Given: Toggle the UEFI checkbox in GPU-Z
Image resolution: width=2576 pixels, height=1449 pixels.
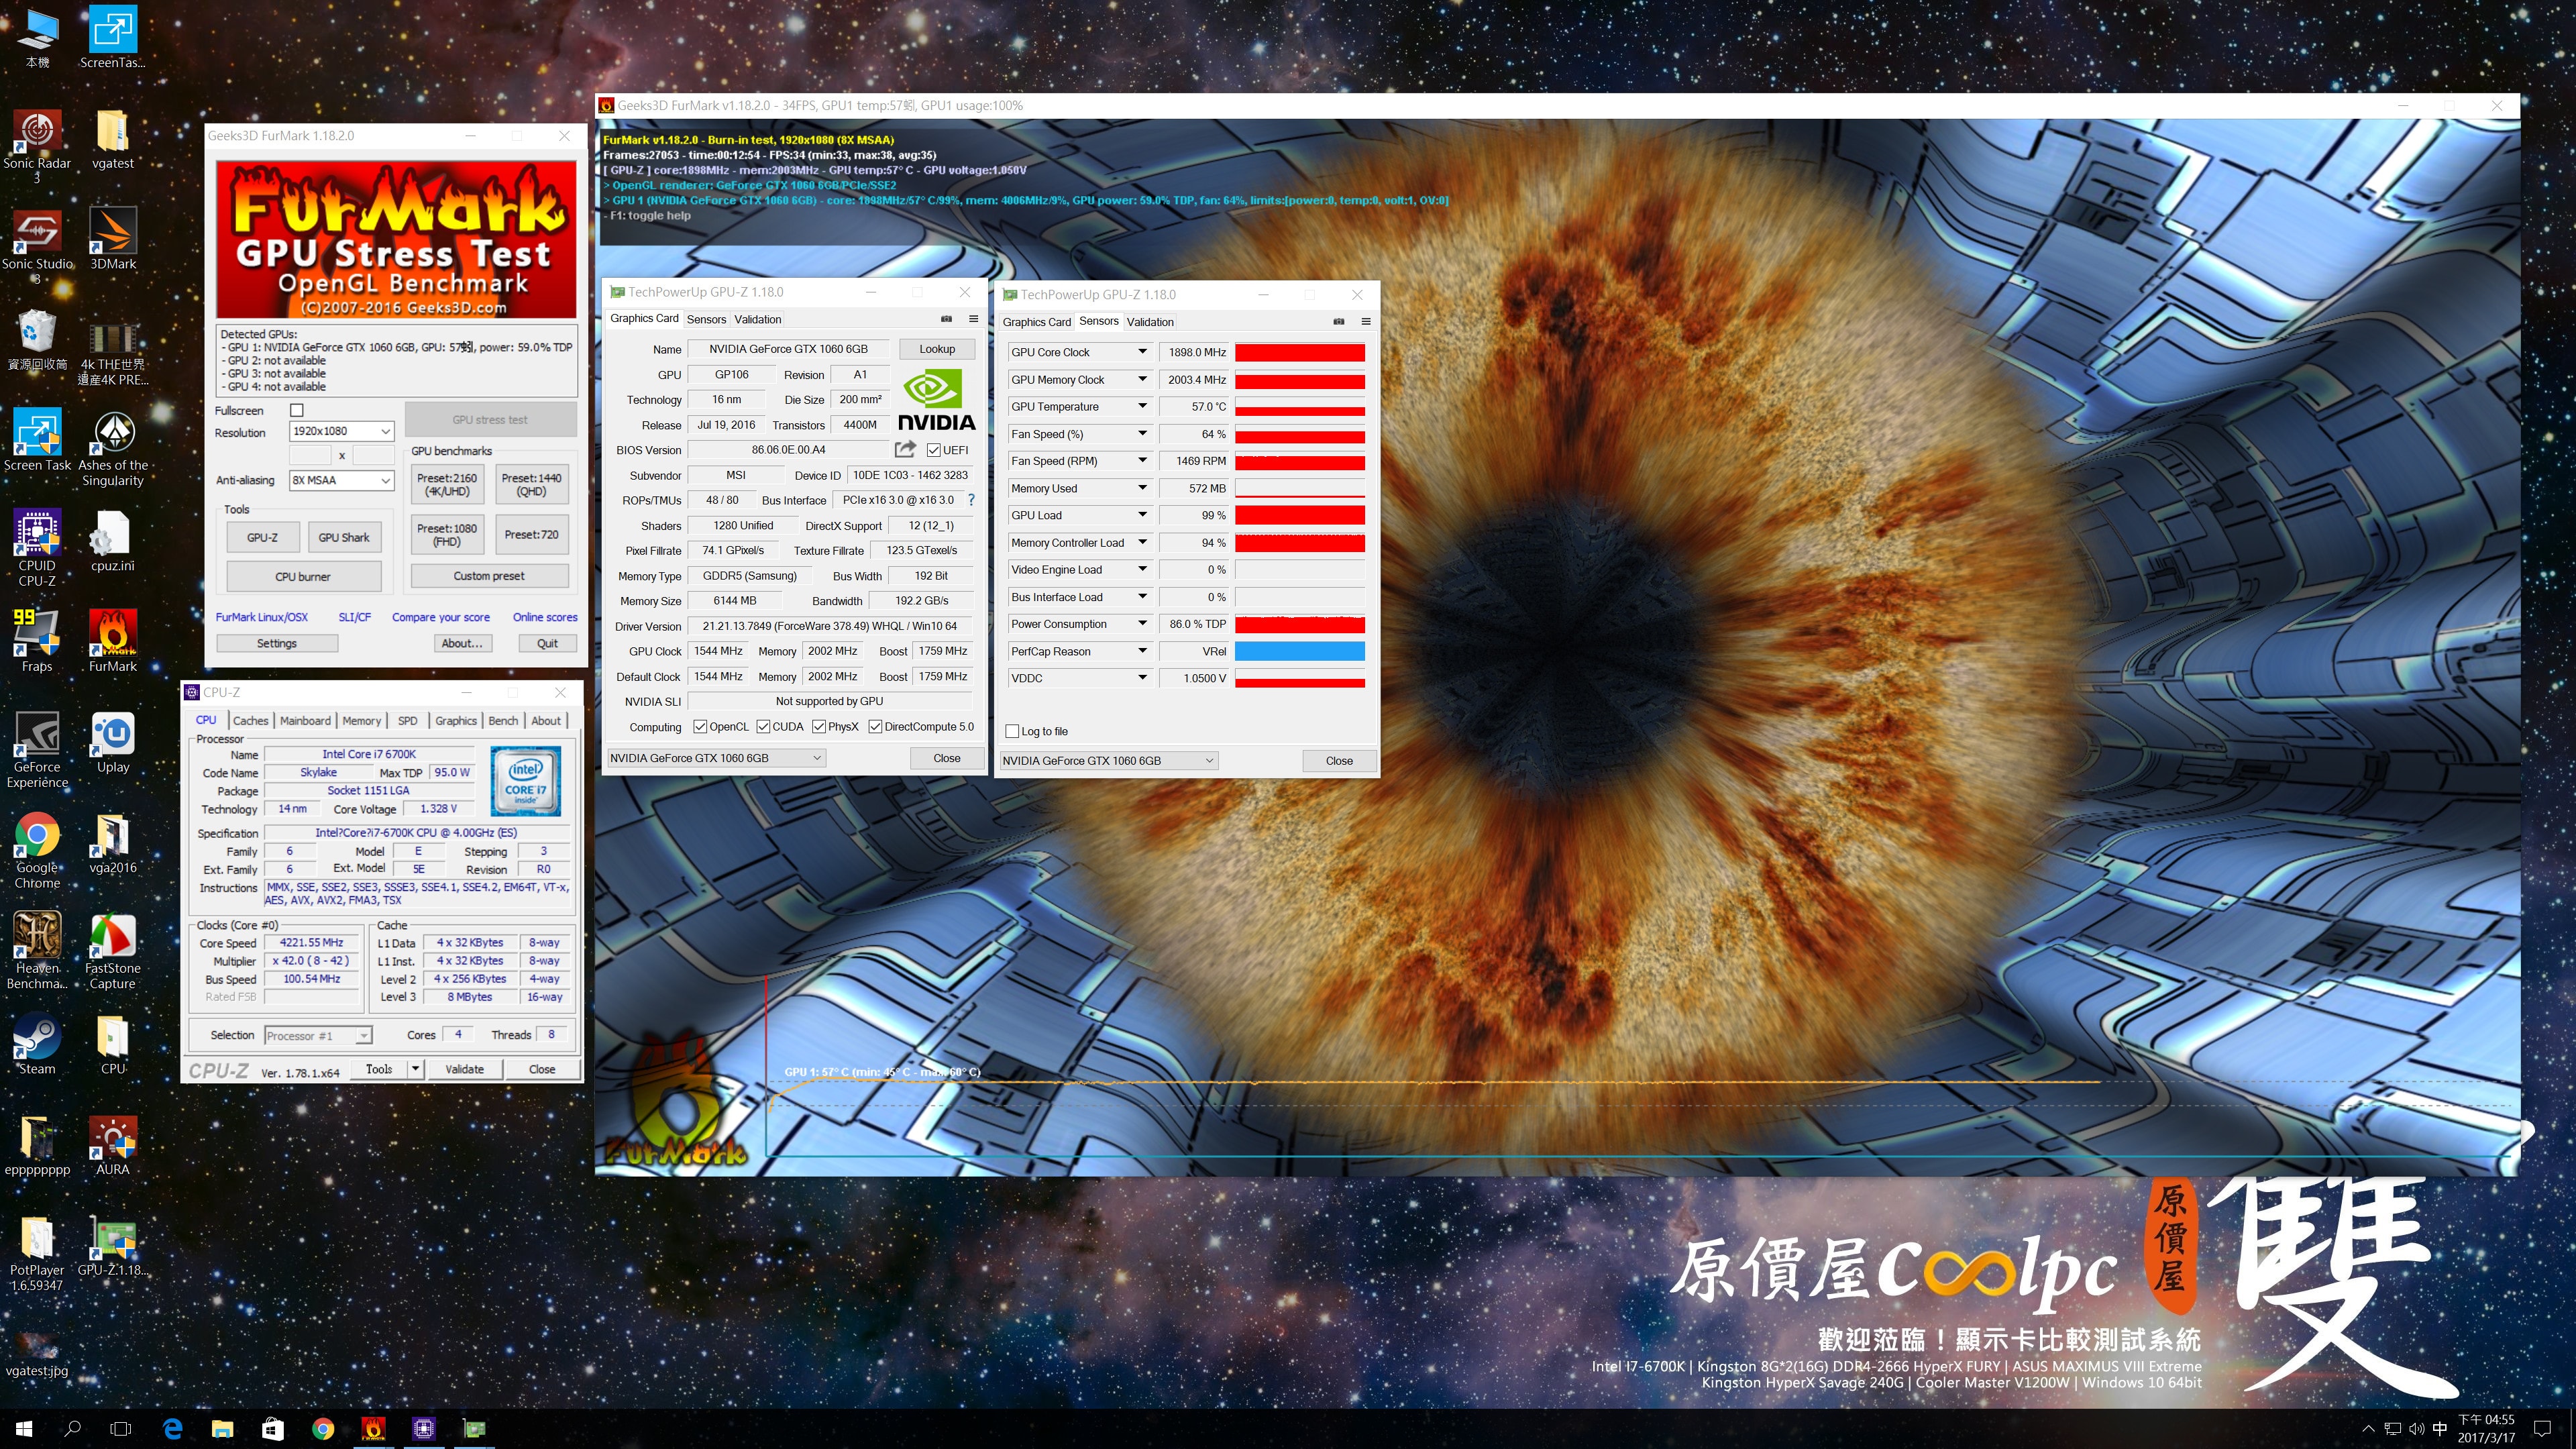Looking at the screenshot, I should (933, 450).
